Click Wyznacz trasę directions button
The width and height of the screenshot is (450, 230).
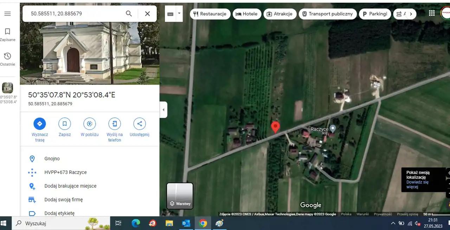pos(40,124)
